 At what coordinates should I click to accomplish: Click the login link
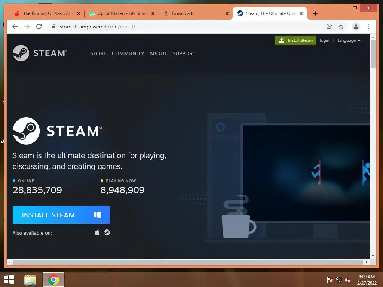point(324,40)
